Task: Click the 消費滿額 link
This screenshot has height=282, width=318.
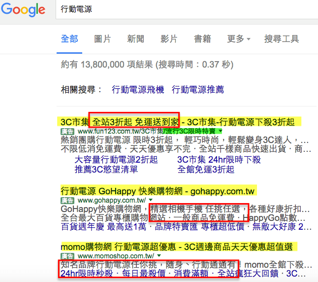Action: pyautogui.click(x=191, y=274)
